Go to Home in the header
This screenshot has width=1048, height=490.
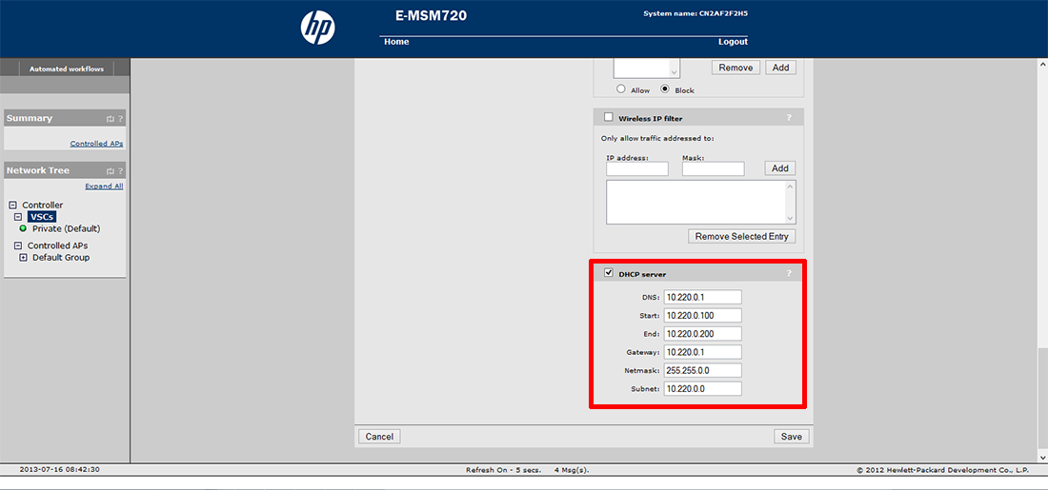(x=396, y=42)
